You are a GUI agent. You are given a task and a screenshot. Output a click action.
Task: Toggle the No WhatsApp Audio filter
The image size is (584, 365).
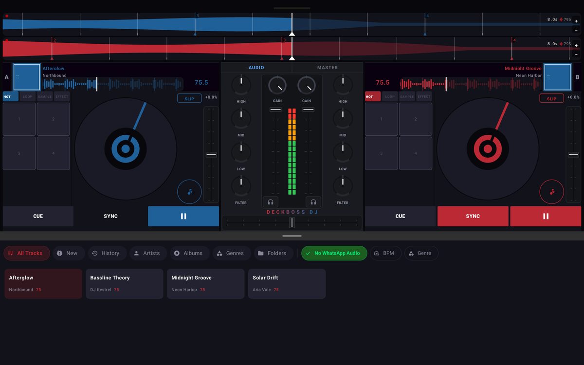coord(334,253)
